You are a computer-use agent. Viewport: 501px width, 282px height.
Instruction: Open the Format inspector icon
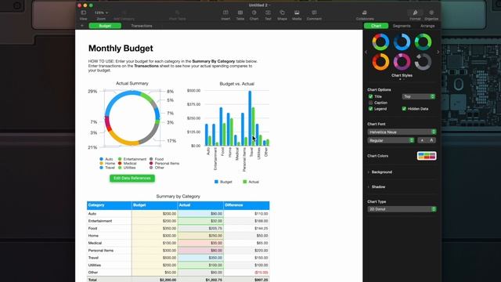point(415,13)
